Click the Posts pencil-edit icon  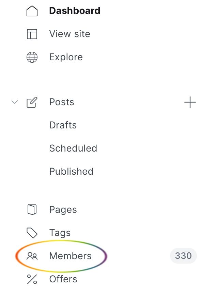click(32, 102)
